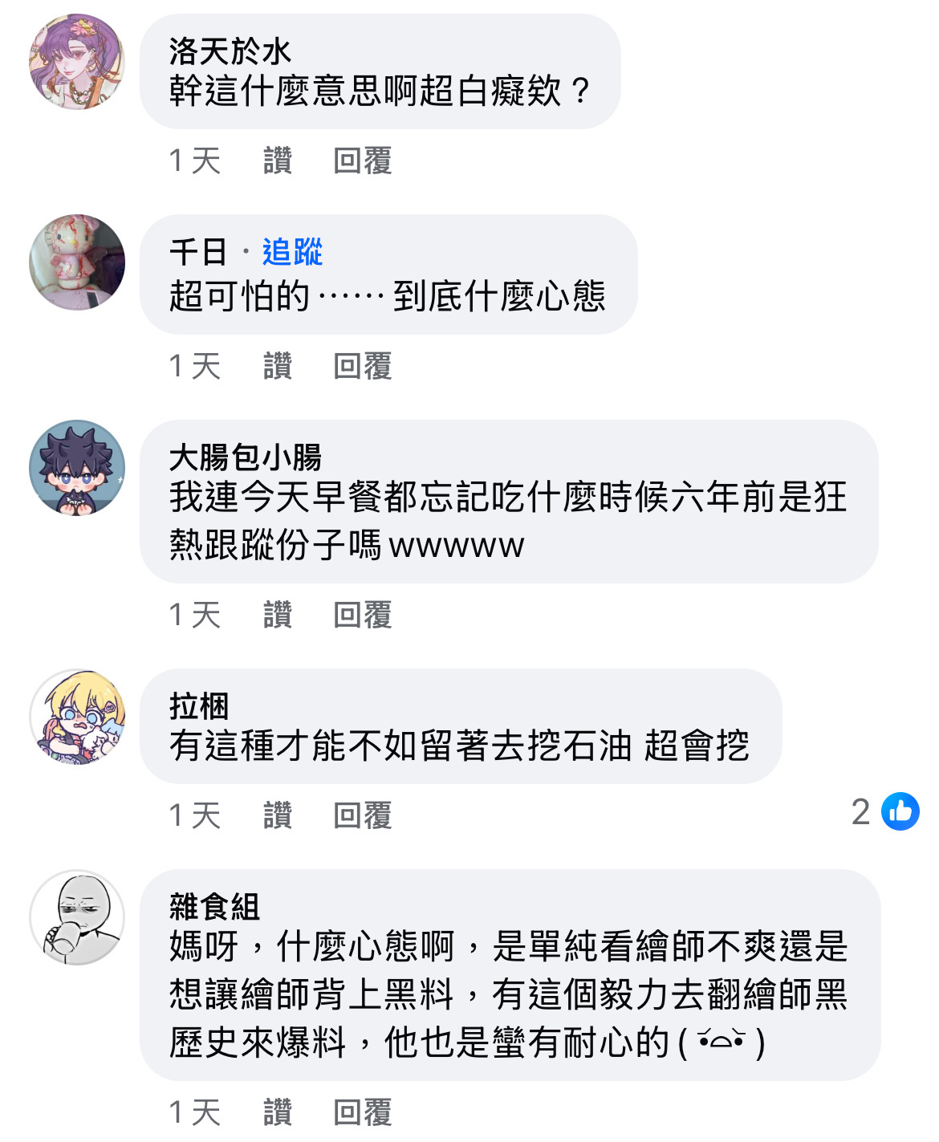Reply to 洛天於水's comment
939x1142 pixels.
(x=363, y=161)
